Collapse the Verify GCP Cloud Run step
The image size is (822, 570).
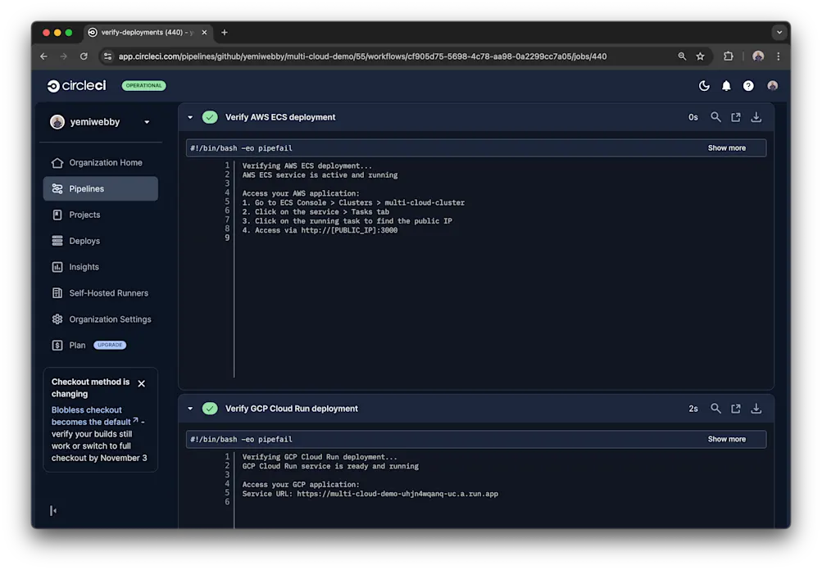(190, 408)
